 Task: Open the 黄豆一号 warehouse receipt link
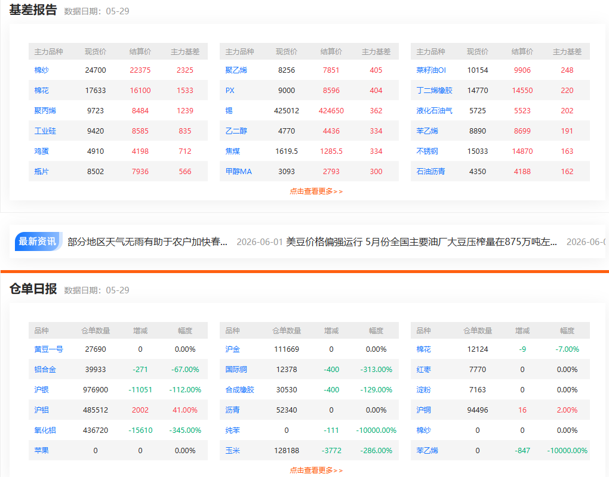click(48, 349)
